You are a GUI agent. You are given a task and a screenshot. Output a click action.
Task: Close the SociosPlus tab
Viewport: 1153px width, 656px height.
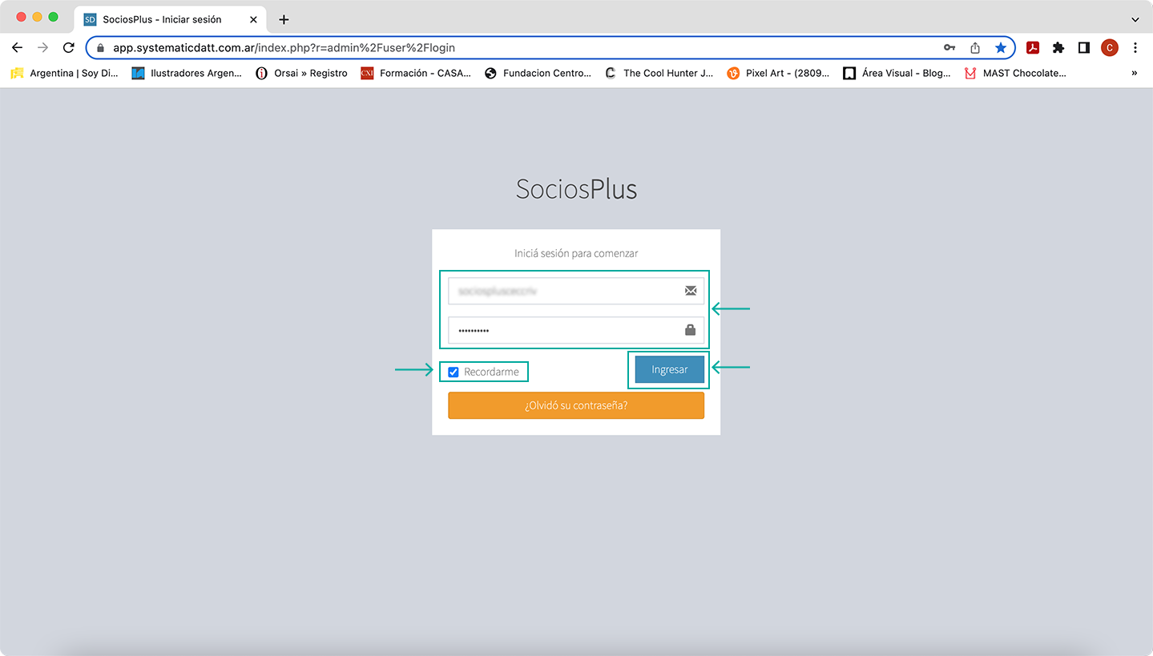pos(253,19)
